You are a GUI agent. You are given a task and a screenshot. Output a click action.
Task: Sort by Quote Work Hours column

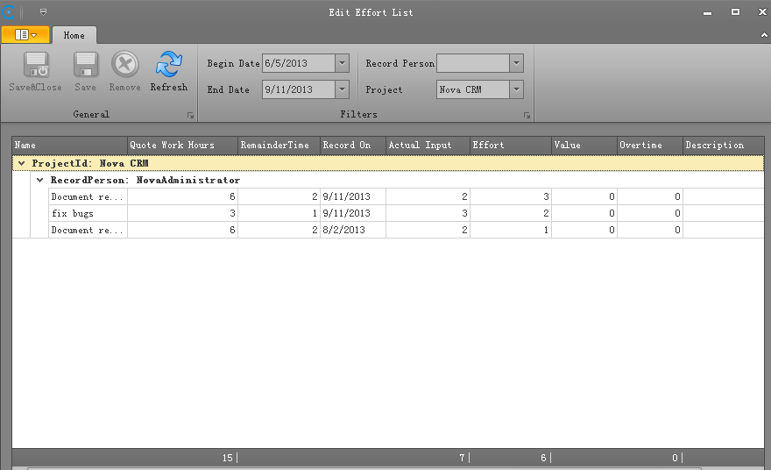pyautogui.click(x=181, y=145)
